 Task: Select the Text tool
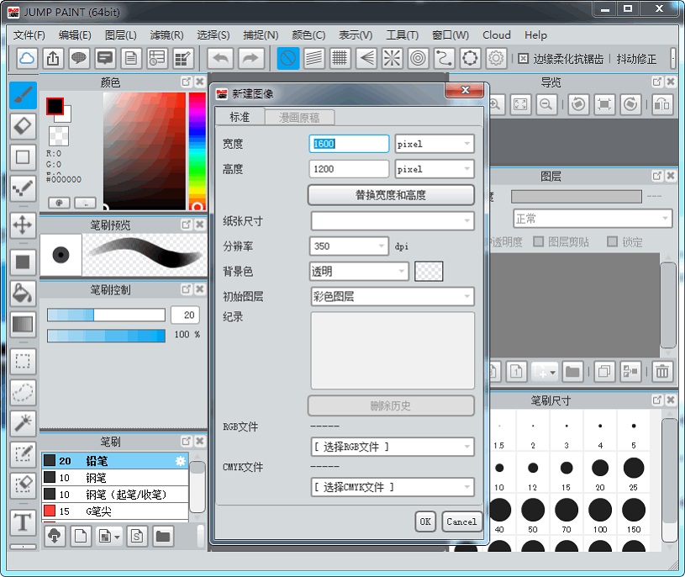click(23, 520)
